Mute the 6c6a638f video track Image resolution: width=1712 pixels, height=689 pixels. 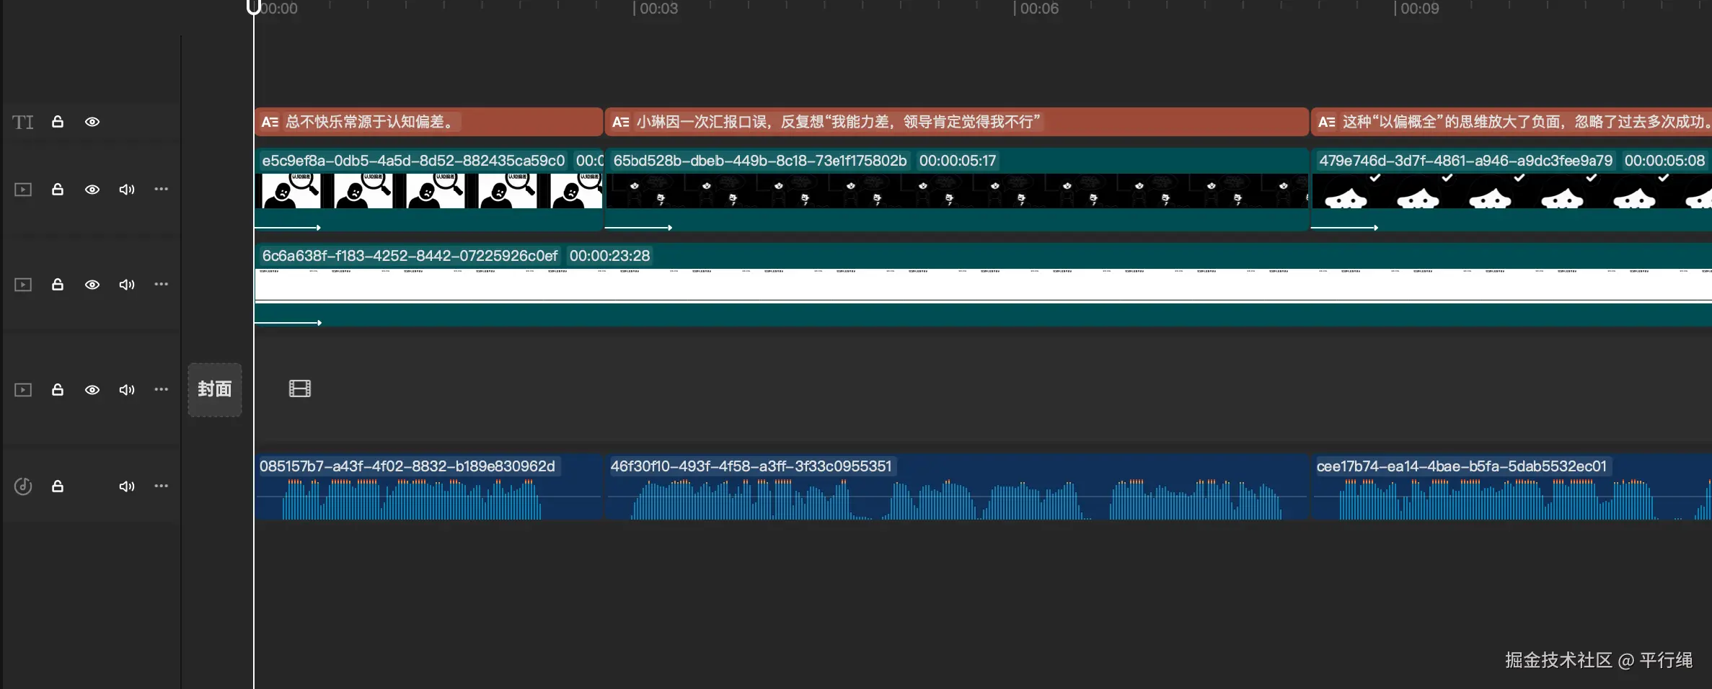pyautogui.click(x=127, y=285)
